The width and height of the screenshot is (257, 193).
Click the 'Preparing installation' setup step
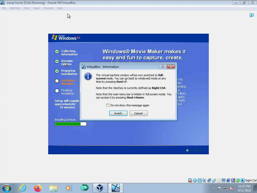(x=69, y=72)
